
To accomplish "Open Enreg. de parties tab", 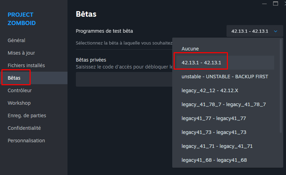I will pyautogui.click(x=27, y=116).
